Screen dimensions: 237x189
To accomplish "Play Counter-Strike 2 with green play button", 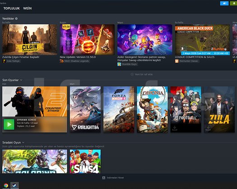I will [x=9, y=124].
